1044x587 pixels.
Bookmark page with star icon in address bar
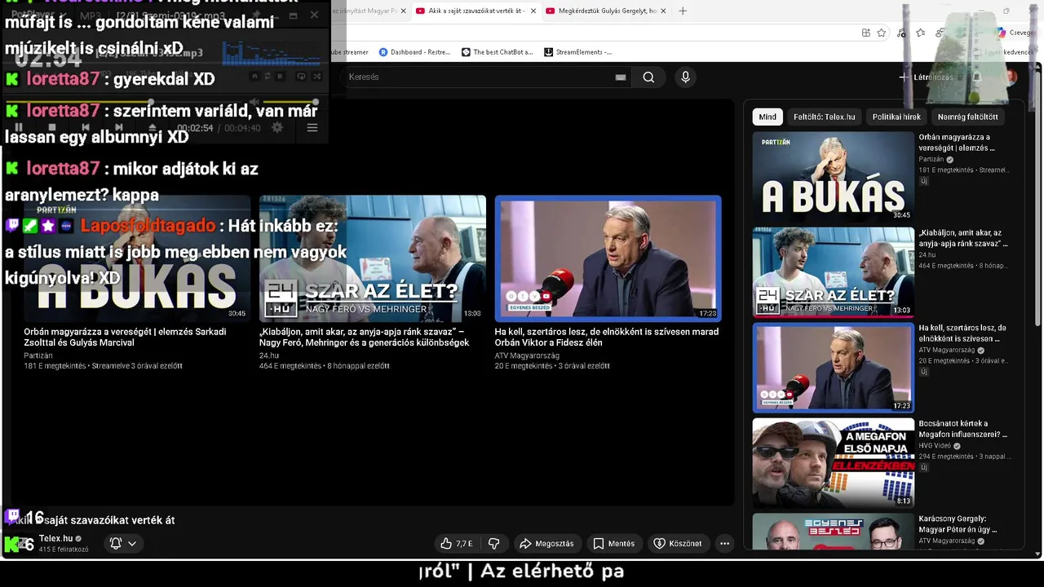882,33
